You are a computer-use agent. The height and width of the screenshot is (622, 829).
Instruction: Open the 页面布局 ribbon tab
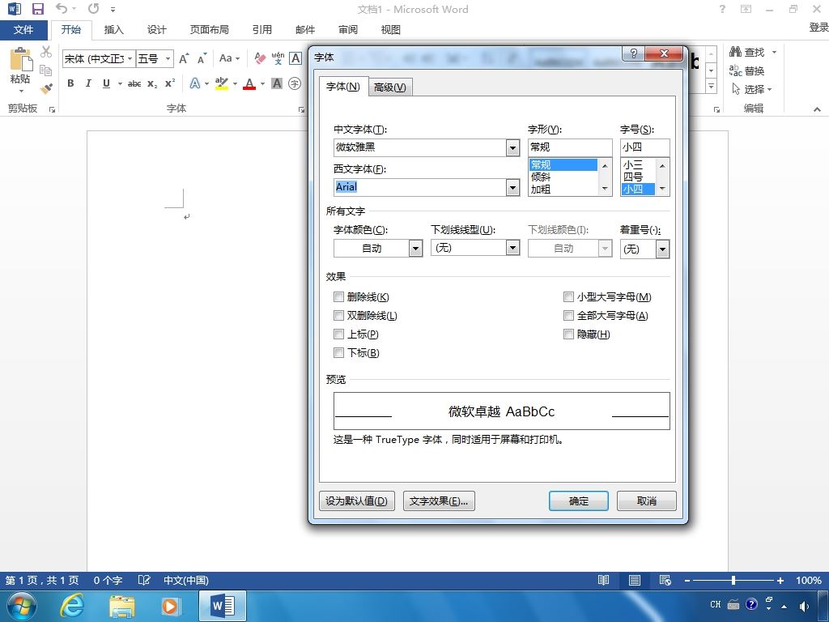coord(210,30)
